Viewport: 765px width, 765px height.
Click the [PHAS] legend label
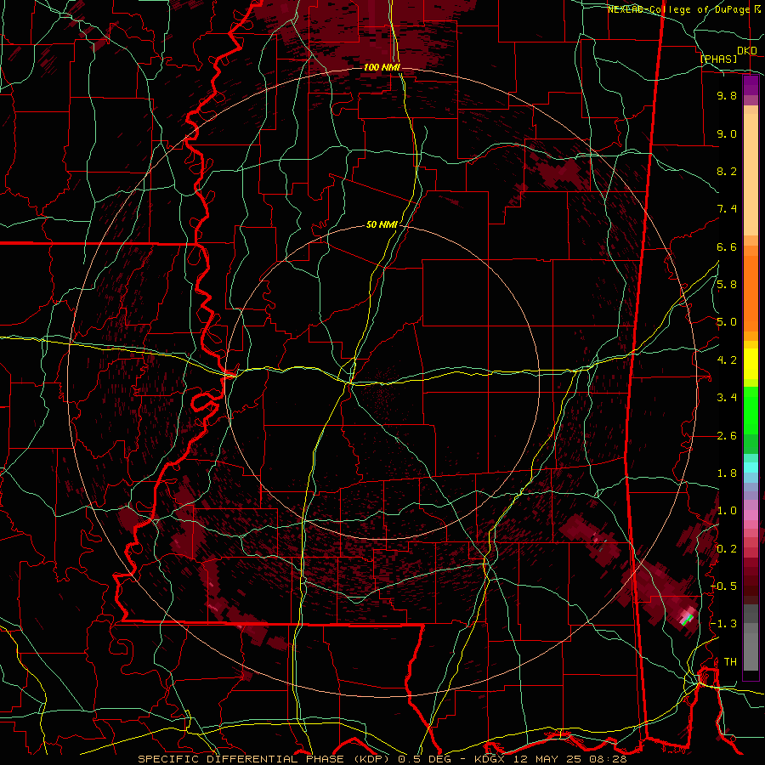pos(718,59)
